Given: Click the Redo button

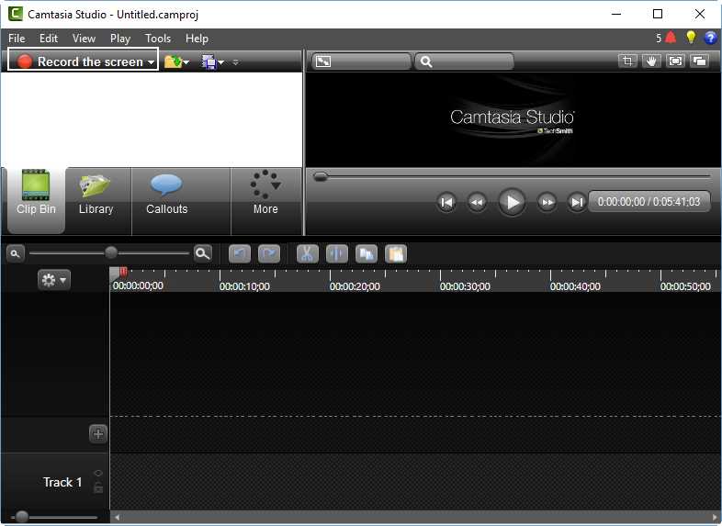Looking at the screenshot, I should (269, 253).
